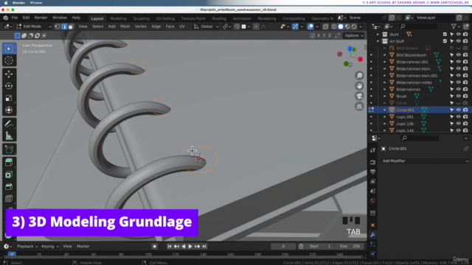Click the viewport pan hand icon
This screenshot has height=265, width=472.
[359, 86]
